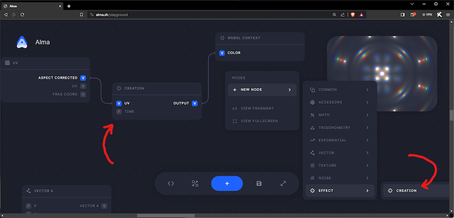Toggle the Aspect Corrected output socket
The image size is (454, 218).
point(83,78)
